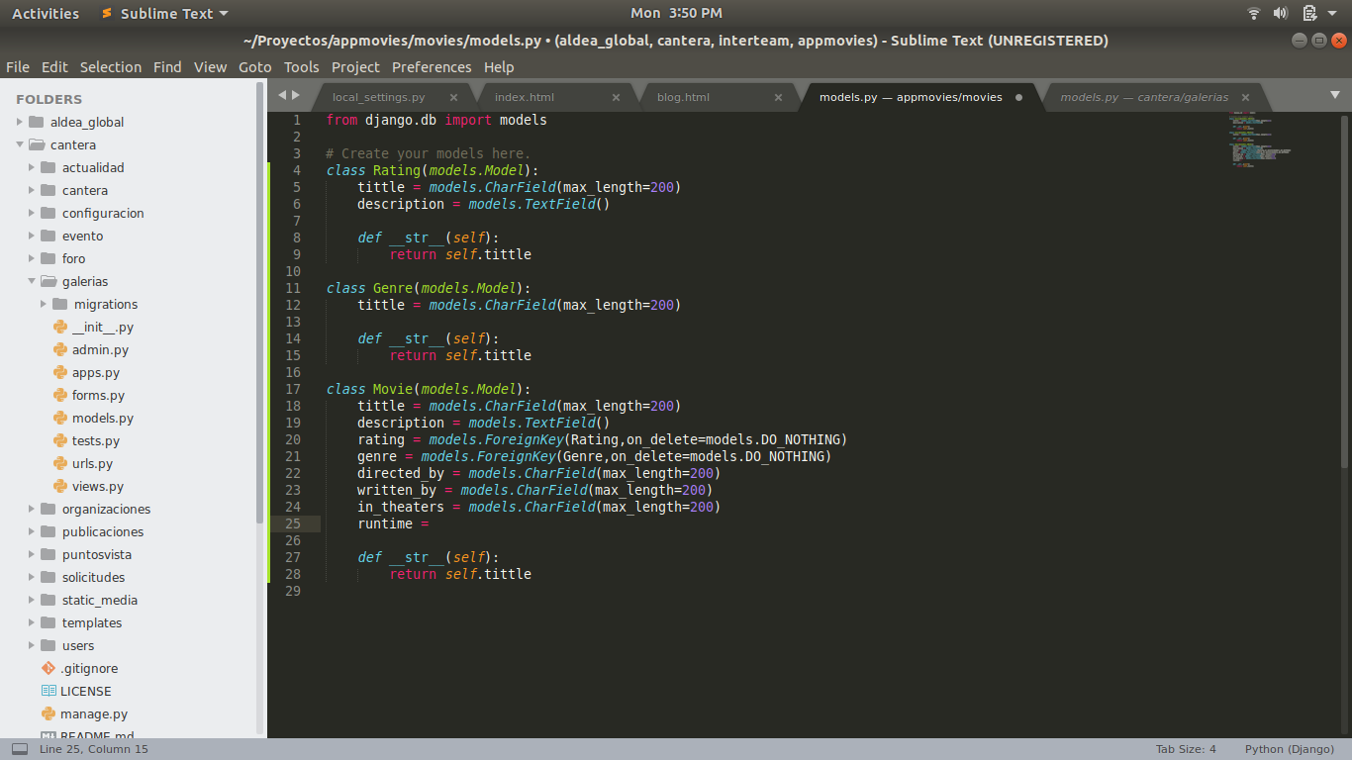Open the File menu
The height and width of the screenshot is (760, 1352).
pyautogui.click(x=18, y=67)
